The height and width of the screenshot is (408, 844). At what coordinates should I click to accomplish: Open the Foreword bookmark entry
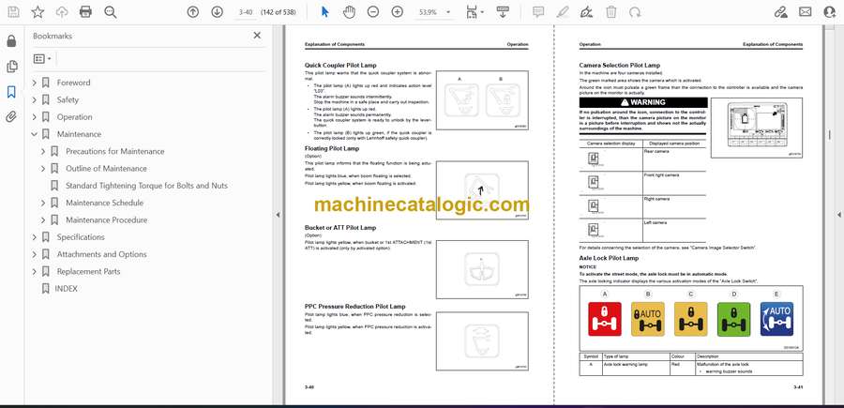(73, 83)
